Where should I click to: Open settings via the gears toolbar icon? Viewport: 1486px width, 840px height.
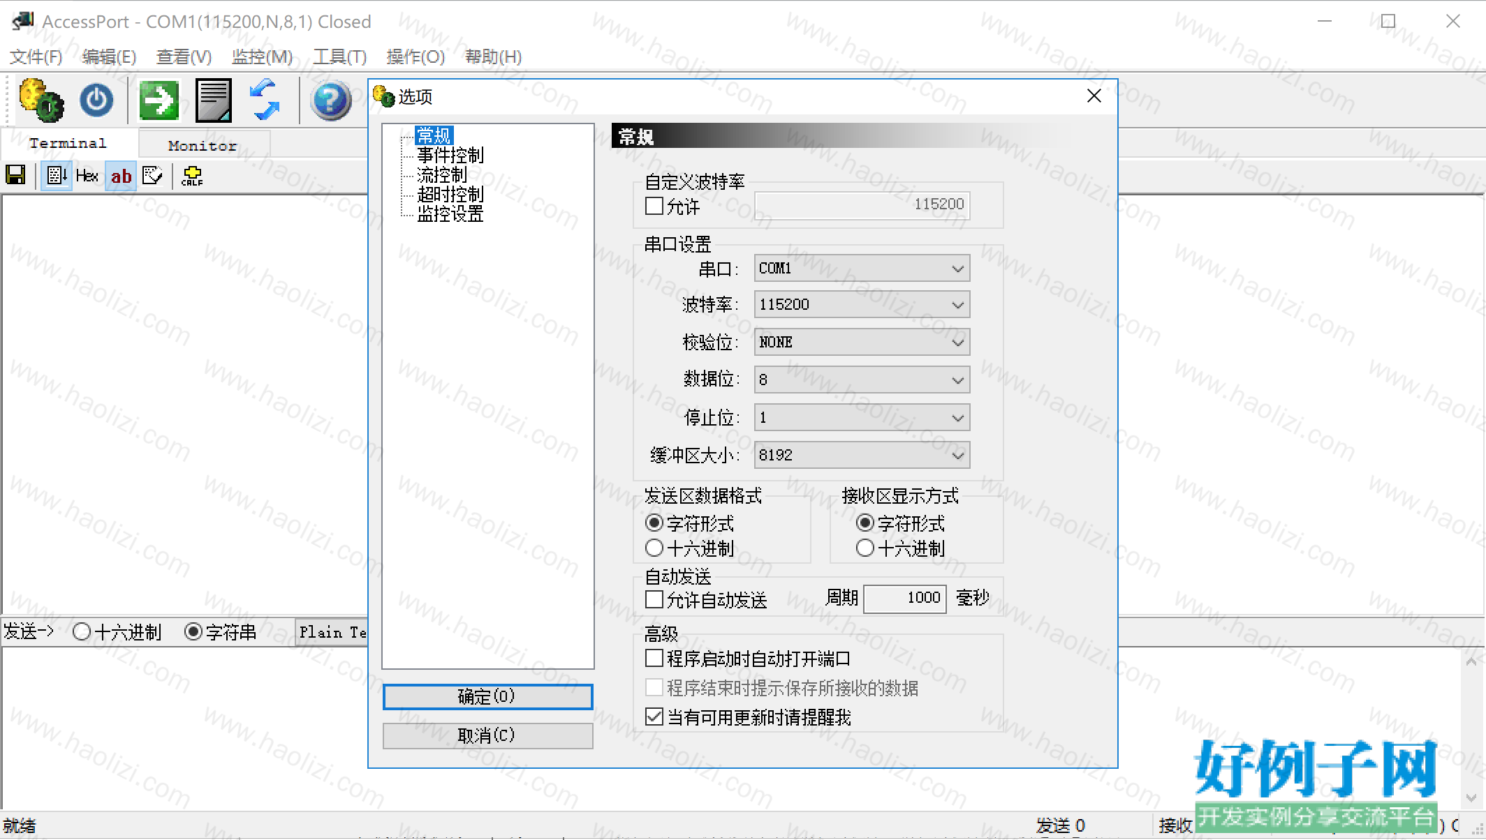[41, 100]
